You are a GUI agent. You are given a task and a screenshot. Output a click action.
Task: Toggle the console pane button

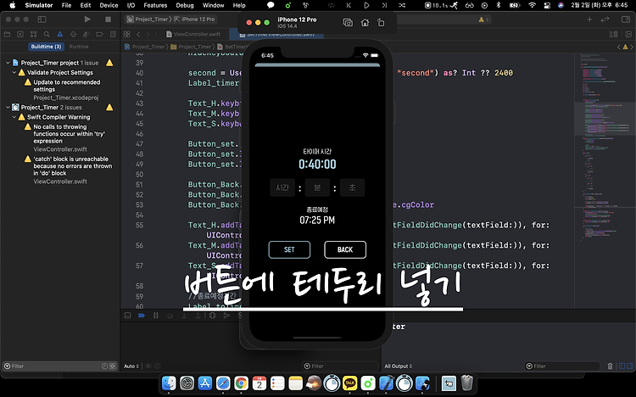[x=629, y=366]
